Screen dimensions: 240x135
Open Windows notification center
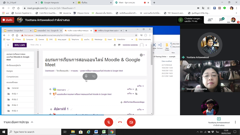[x=235, y=132]
